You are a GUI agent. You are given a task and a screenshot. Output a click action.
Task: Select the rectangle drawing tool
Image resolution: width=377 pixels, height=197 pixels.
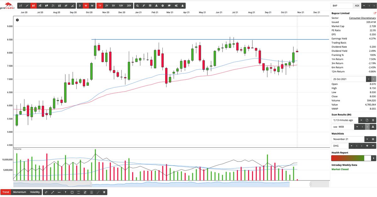coord(72,192)
